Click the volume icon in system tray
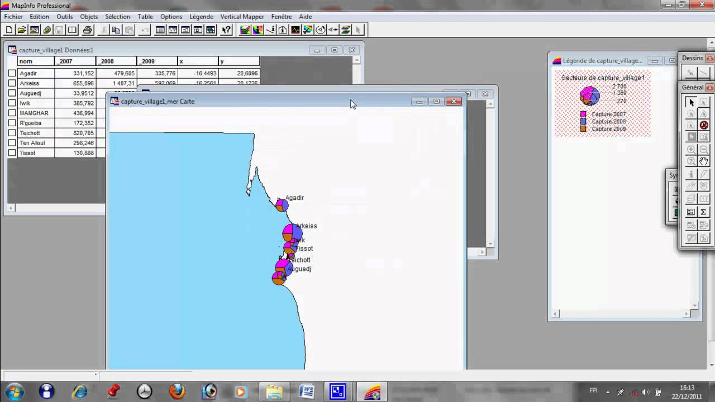715x402 pixels. (646, 392)
